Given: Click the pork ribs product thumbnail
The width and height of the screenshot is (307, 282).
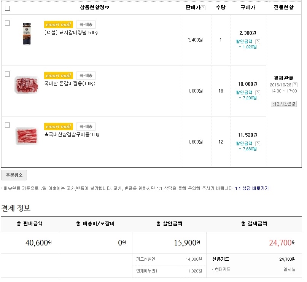Looking at the screenshot, I should 27,85.
